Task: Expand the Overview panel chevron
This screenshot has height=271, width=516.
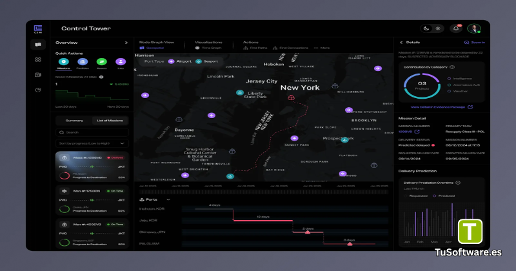Action: (x=126, y=43)
